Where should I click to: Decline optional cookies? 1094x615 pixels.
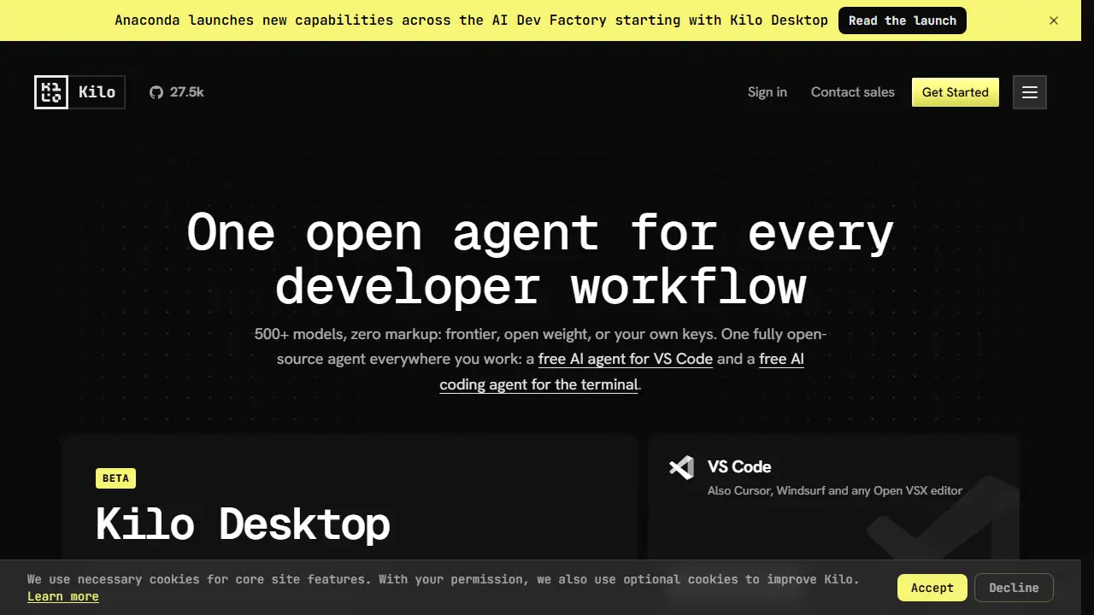click(x=1015, y=588)
